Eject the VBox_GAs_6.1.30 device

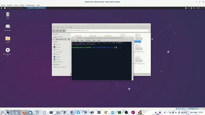click(x=69, y=39)
